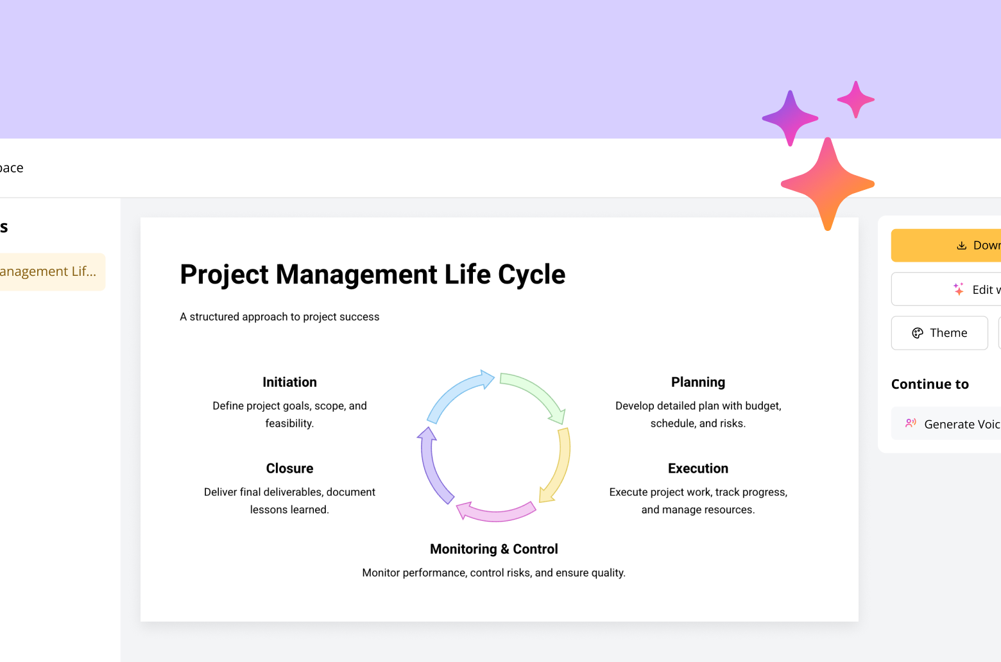Click the purple sparkle star
1001x662 pixels.
tap(790, 118)
